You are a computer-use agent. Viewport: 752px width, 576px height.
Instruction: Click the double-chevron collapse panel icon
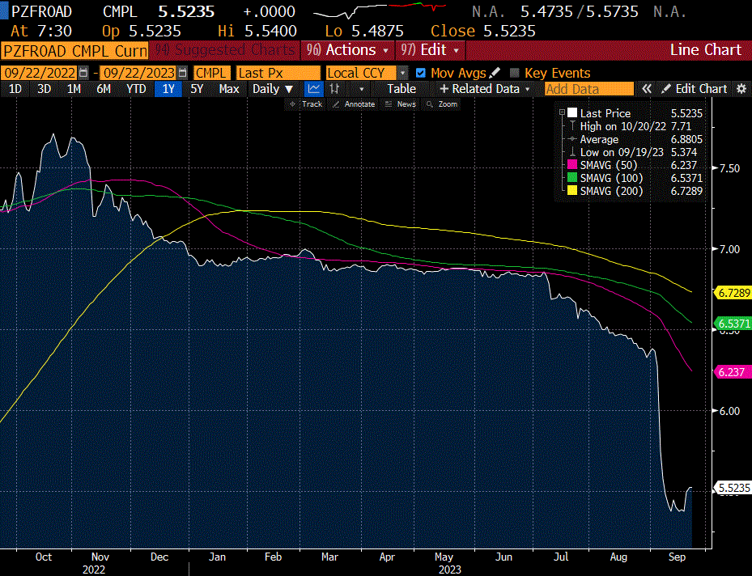(x=647, y=89)
